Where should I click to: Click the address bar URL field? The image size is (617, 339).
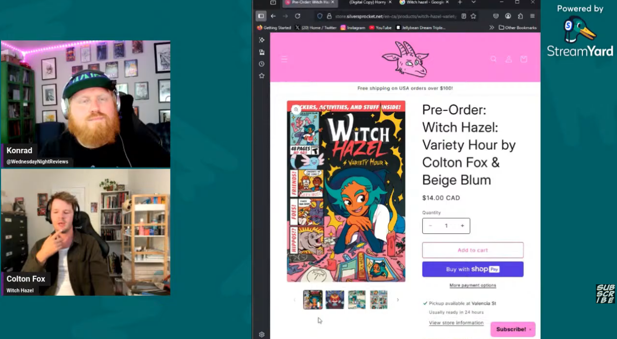pos(395,16)
